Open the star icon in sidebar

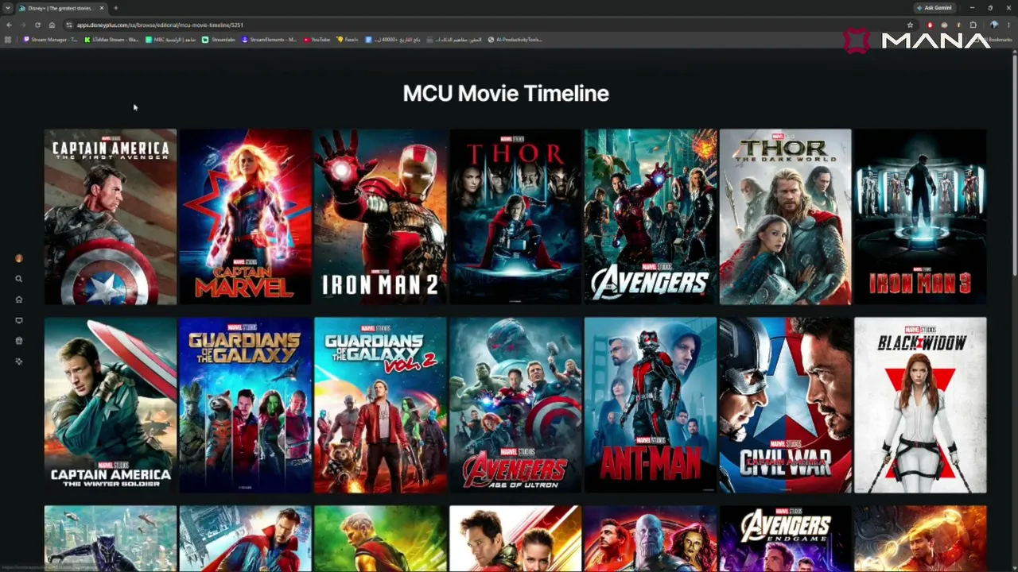(x=18, y=361)
